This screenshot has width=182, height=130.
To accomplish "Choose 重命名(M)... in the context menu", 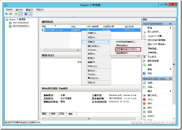I will point(96,78).
